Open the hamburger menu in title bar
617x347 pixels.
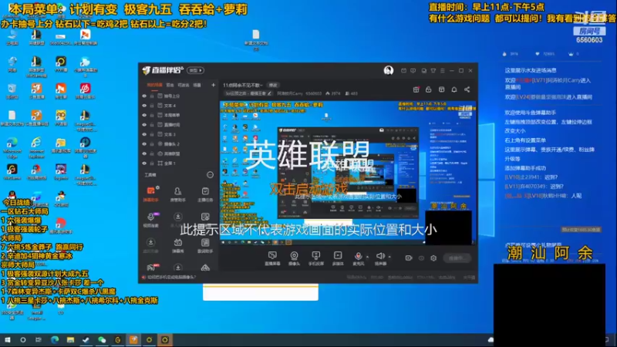point(442,71)
